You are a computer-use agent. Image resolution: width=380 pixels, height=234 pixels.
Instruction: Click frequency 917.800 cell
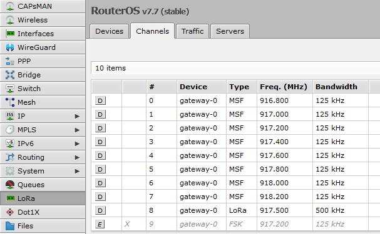(x=285, y=169)
